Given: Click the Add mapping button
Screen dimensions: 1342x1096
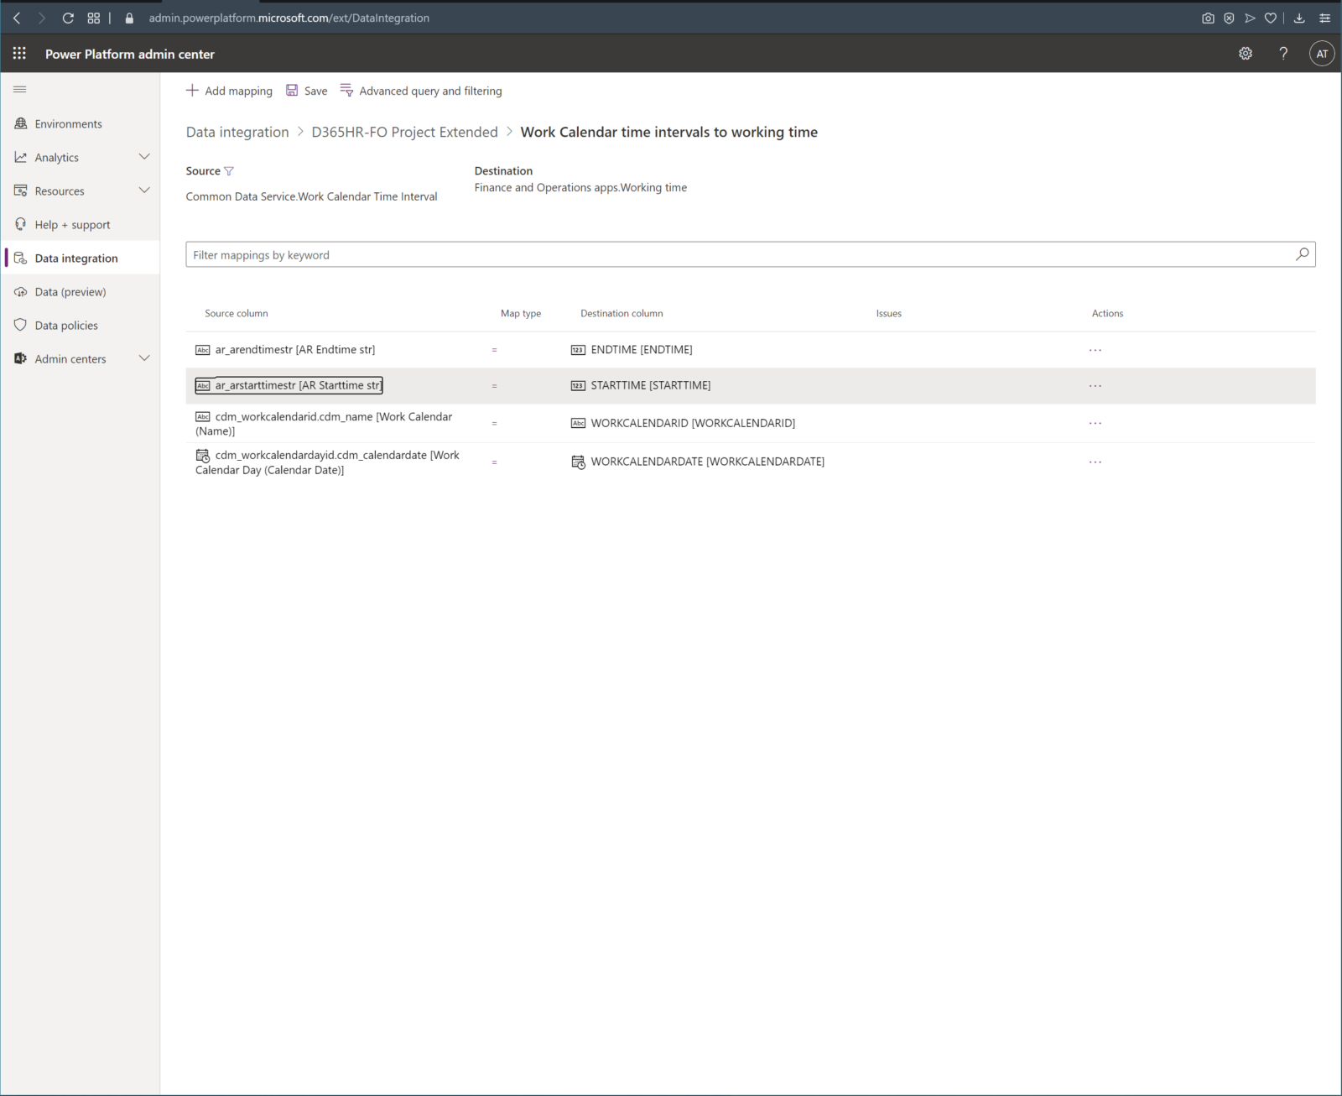Looking at the screenshot, I should [229, 91].
